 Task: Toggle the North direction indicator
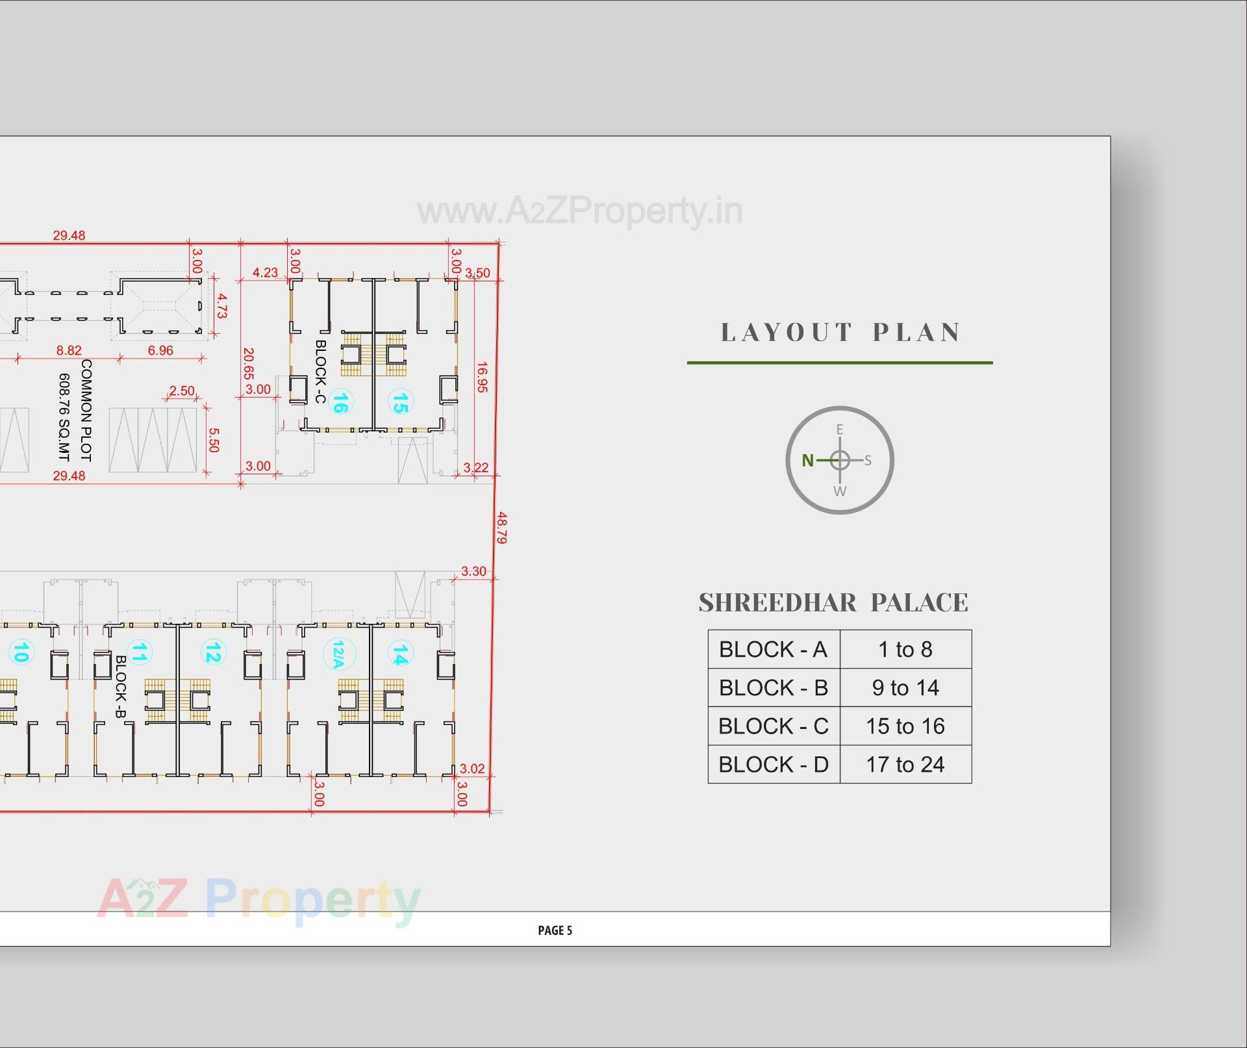807,459
